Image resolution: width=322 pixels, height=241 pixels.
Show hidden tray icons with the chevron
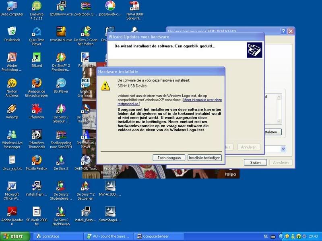click(x=281, y=237)
